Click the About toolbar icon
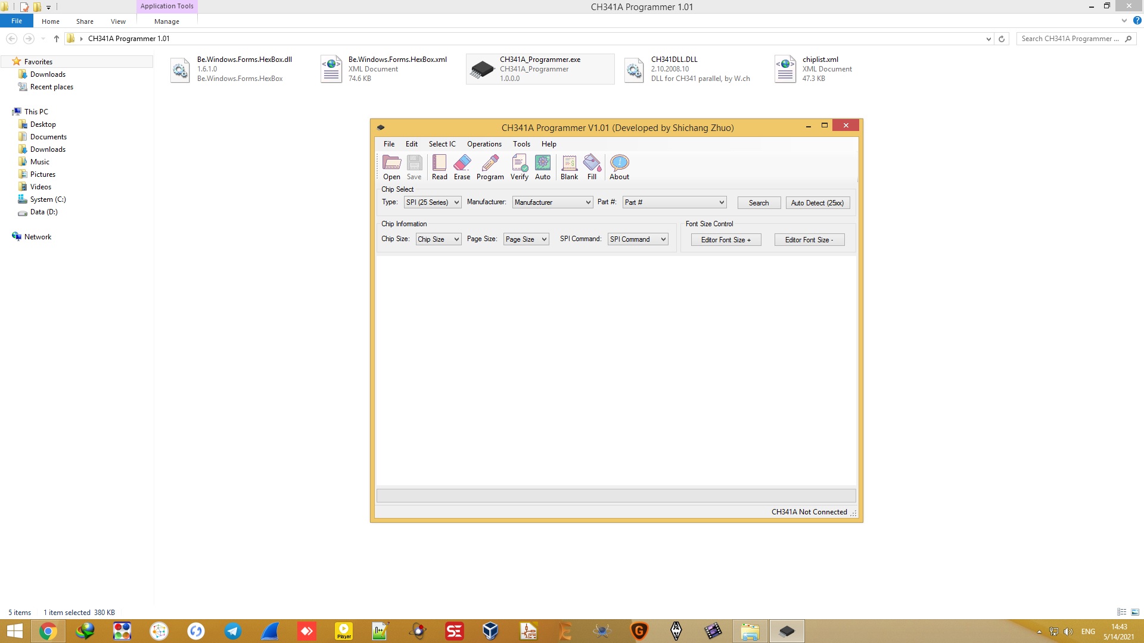 (x=619, y=167)
